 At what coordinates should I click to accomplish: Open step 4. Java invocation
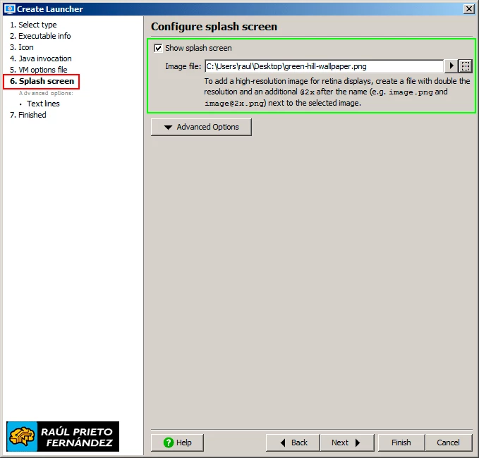(x=41, y=58)
